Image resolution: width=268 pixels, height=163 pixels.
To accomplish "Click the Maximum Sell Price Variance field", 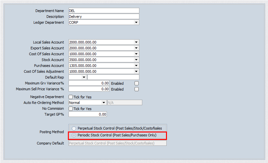I will [89, 89].
